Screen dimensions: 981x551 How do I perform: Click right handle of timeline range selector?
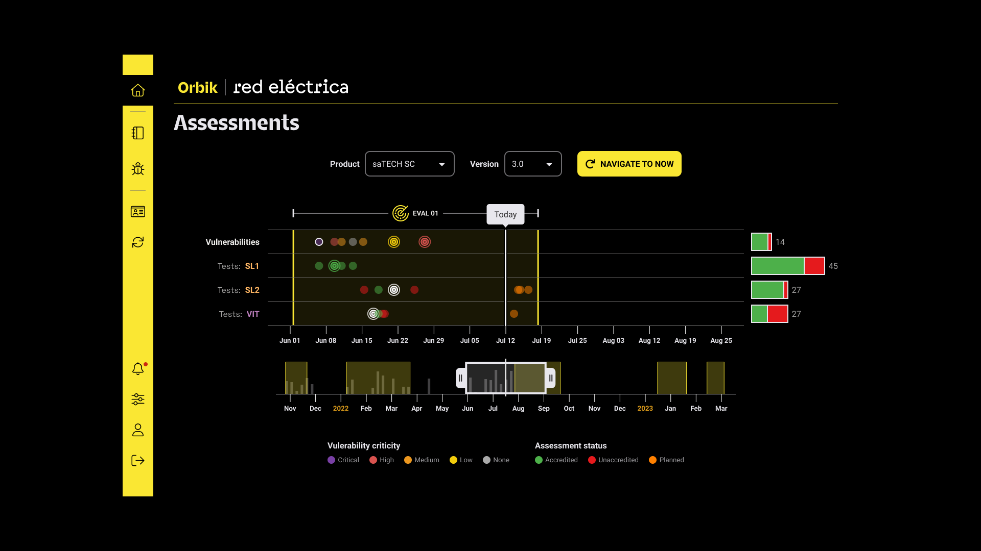551,378
